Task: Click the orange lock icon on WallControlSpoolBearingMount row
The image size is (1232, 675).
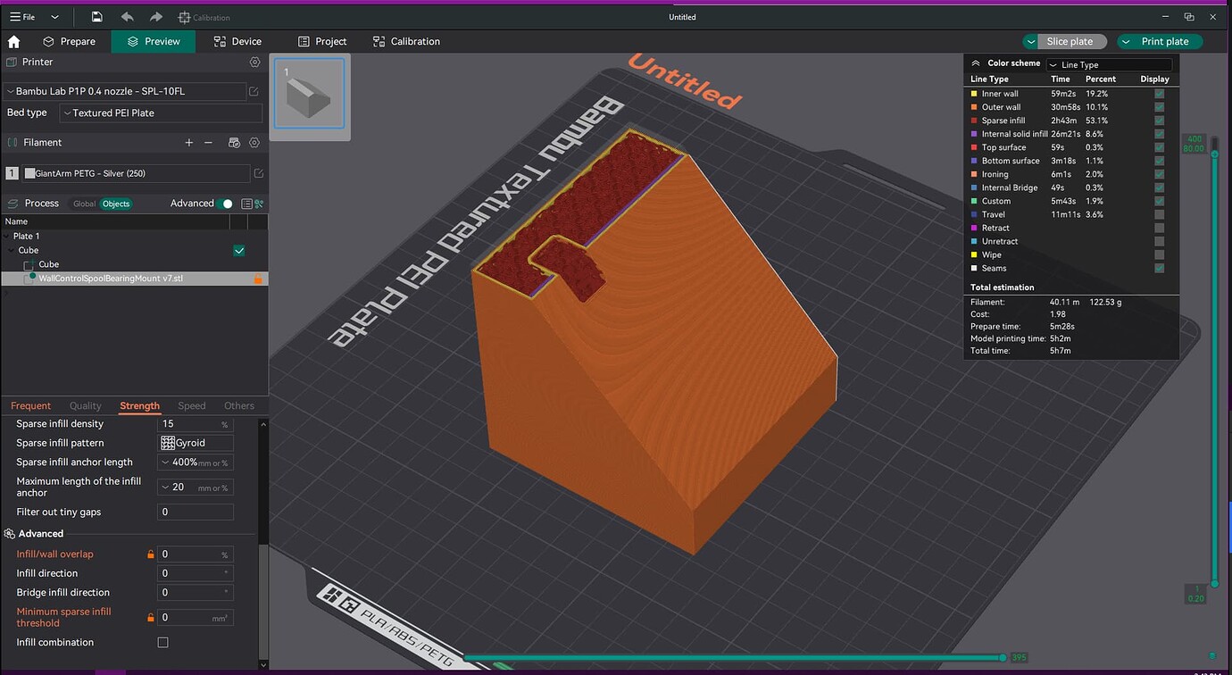Action: pos(258,279)
